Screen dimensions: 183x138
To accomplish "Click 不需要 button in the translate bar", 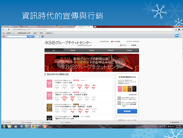I will coord(41,33).
